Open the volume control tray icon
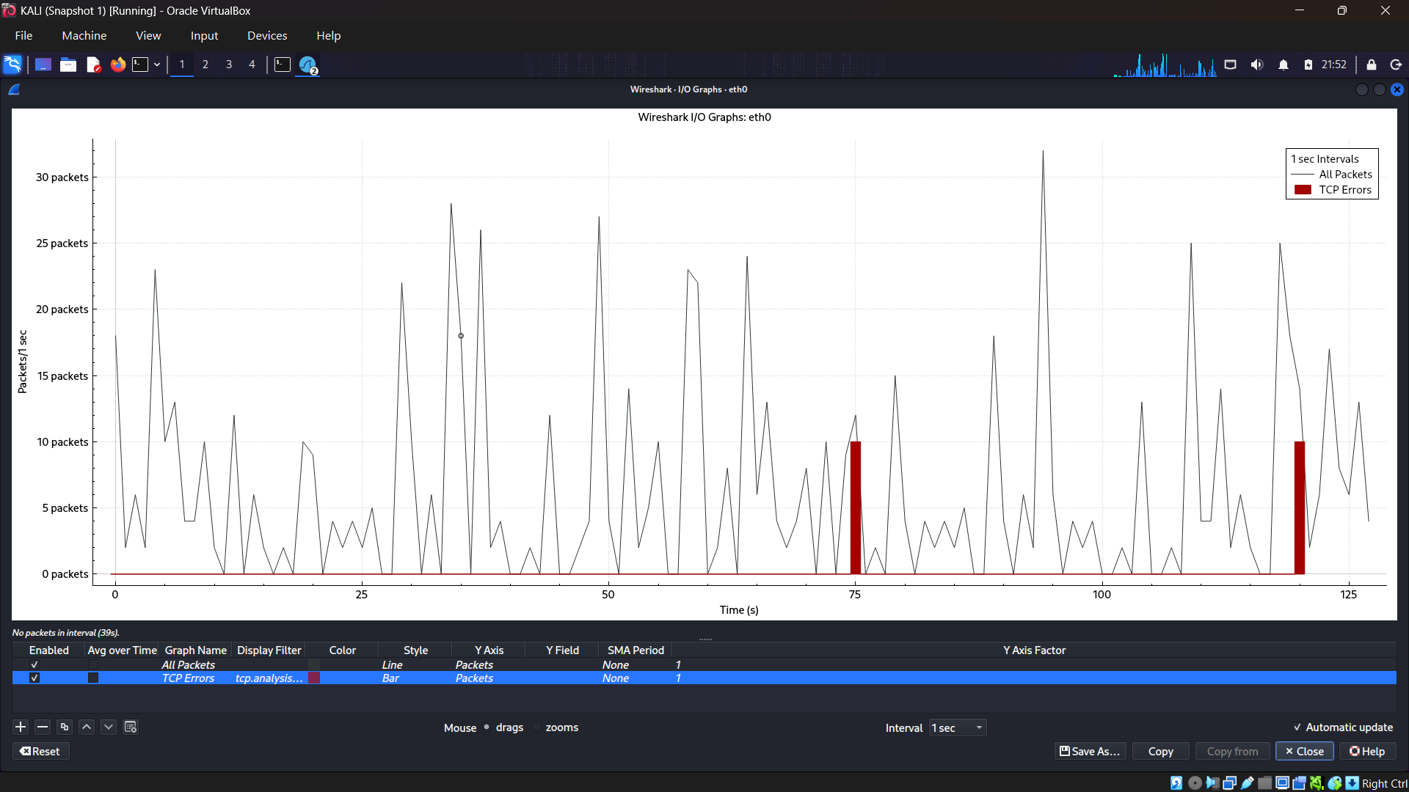Viewport: 1409px width, 792px height. (1257, 65)
